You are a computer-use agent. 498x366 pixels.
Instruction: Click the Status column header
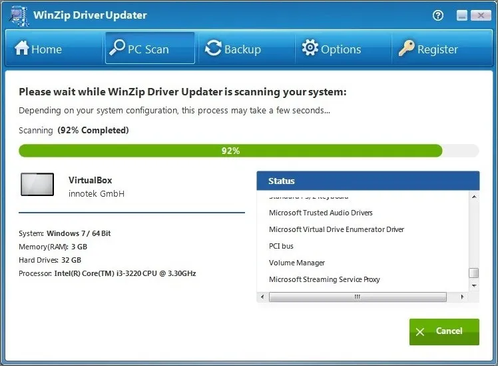[368, 181]
